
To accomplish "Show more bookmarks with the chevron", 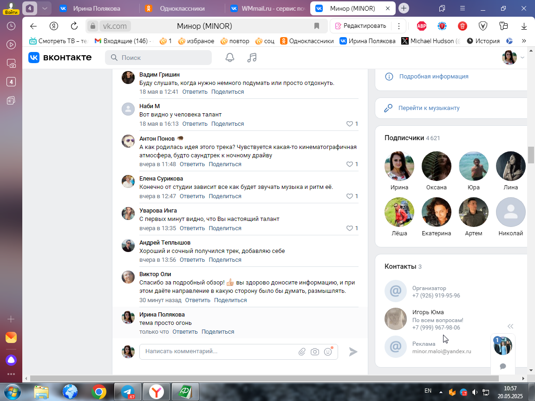I will tap(524, 41).
